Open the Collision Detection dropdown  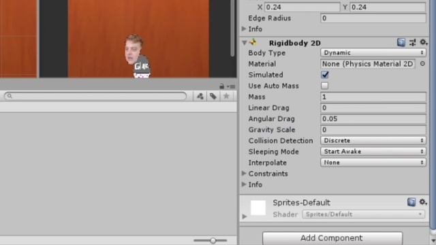click(x=373, y=140)
